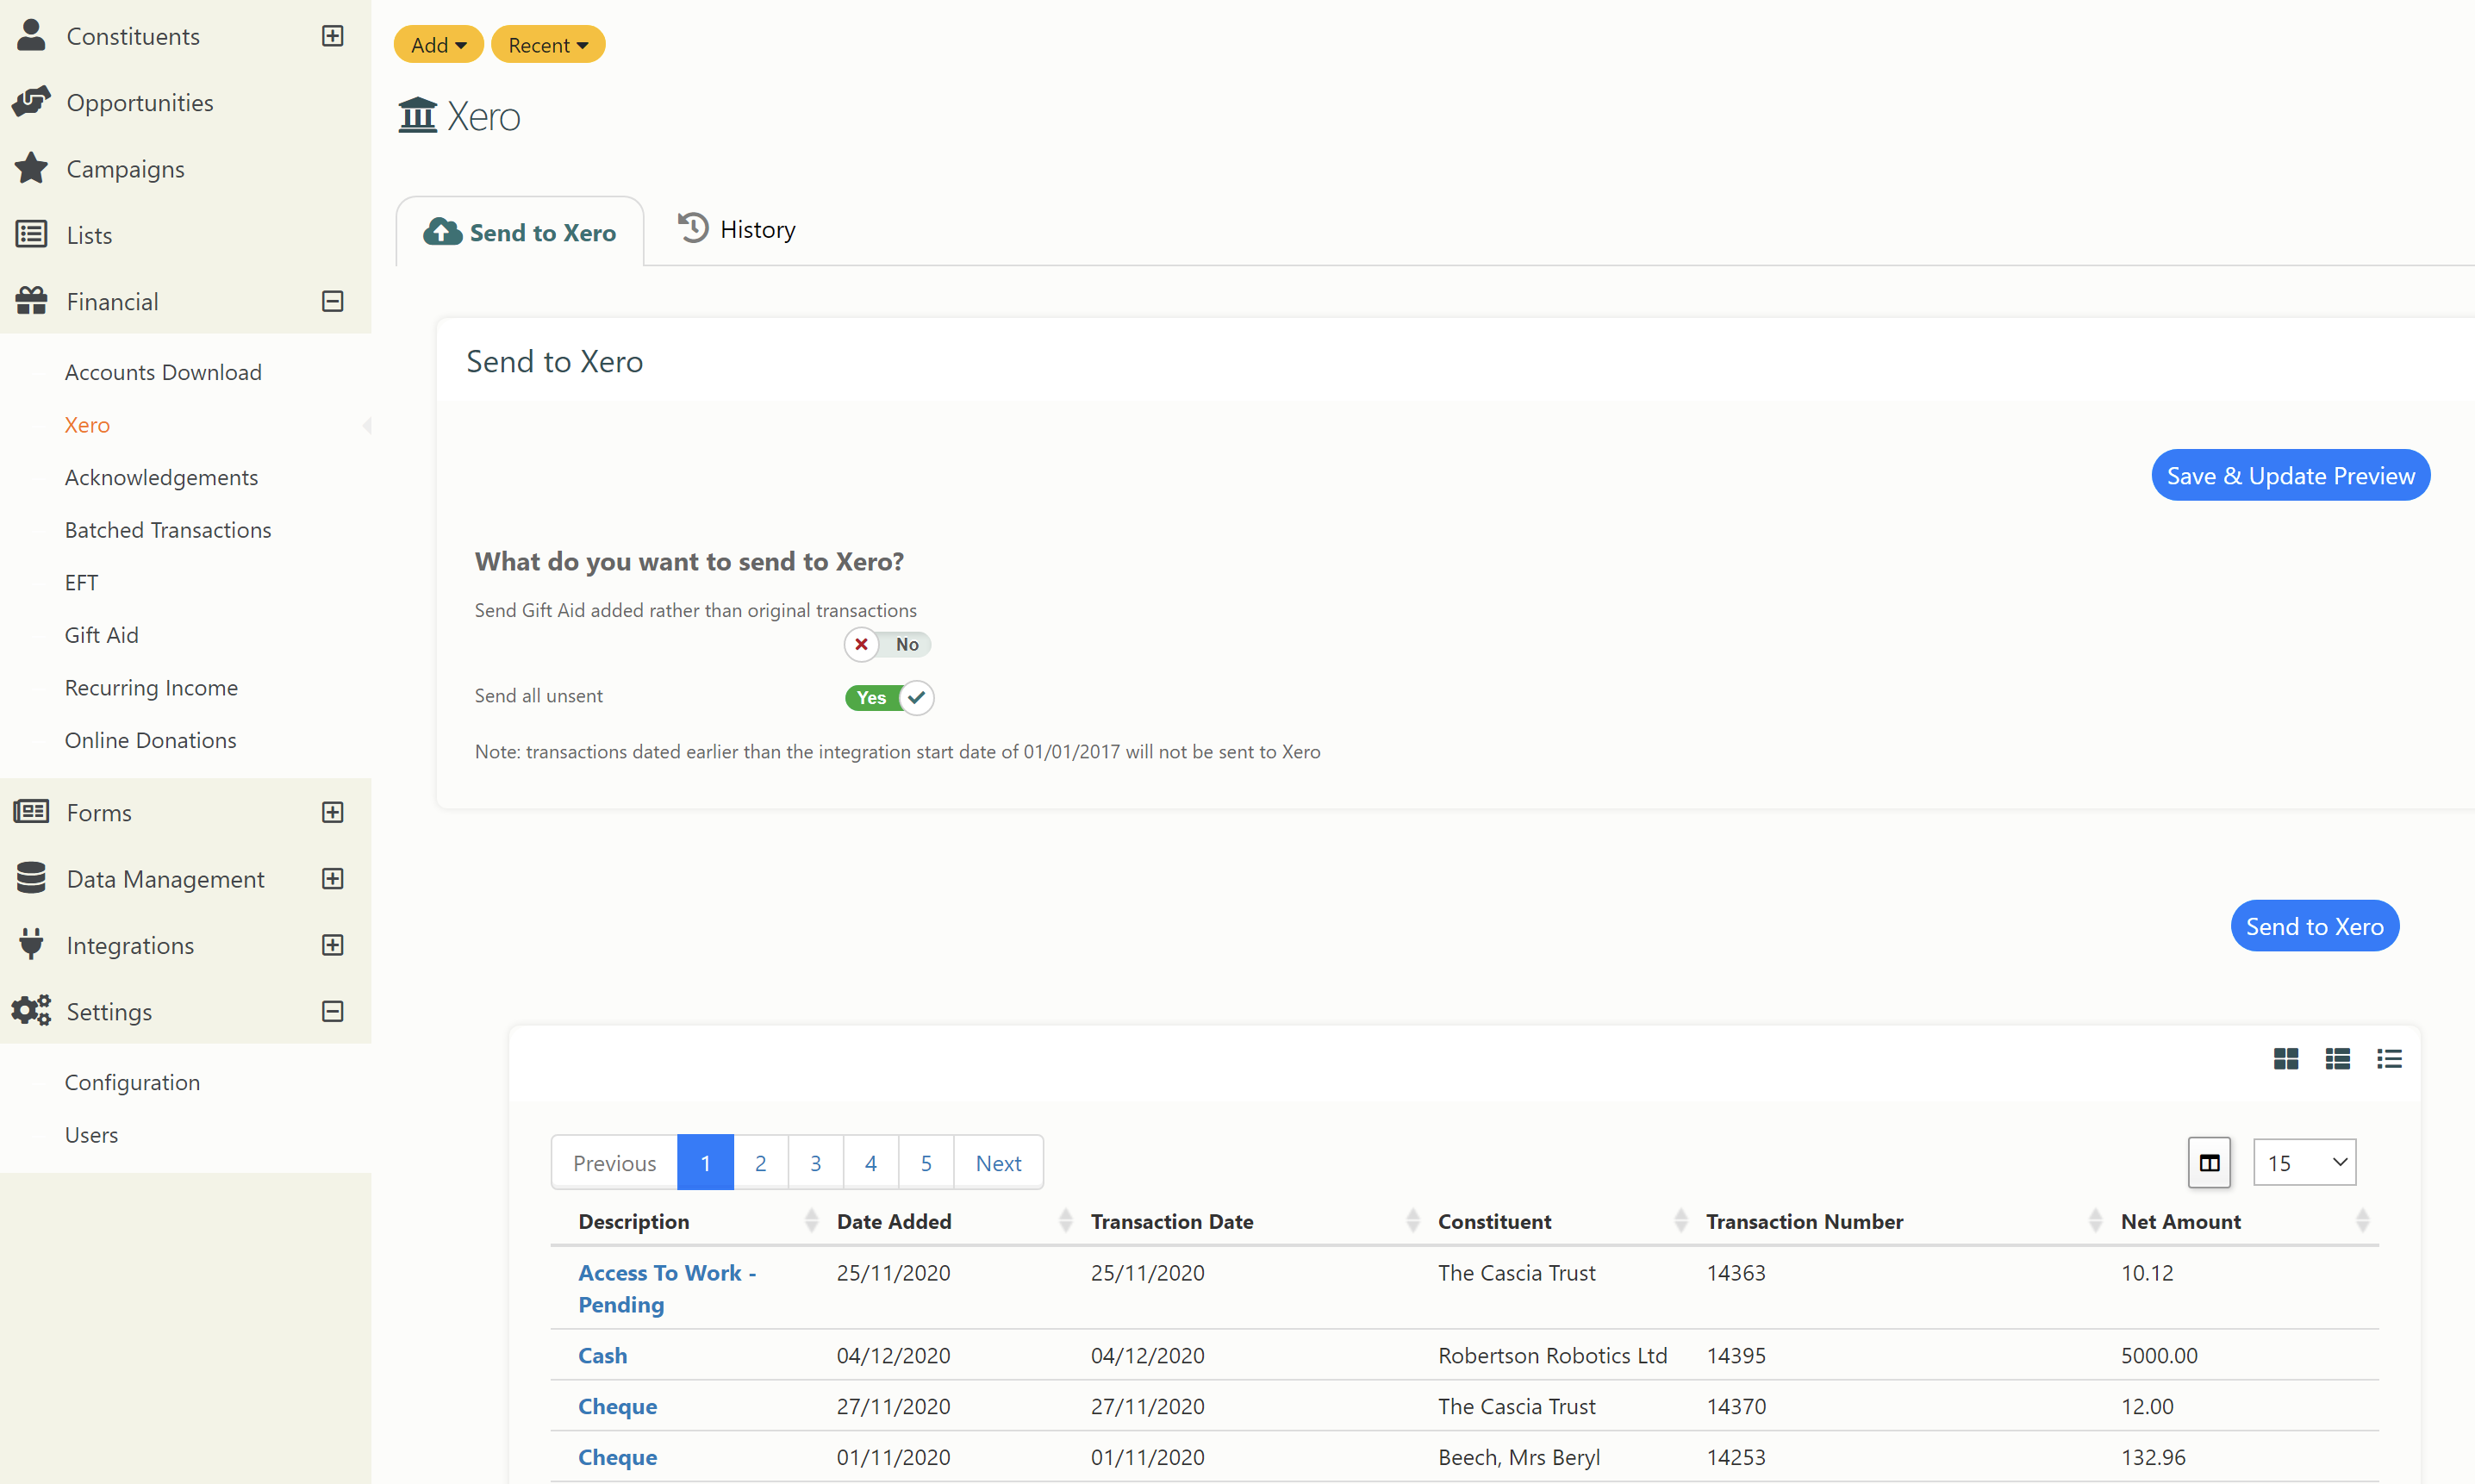
Task: Expand the Data Management section
Action: pos(333,878)
